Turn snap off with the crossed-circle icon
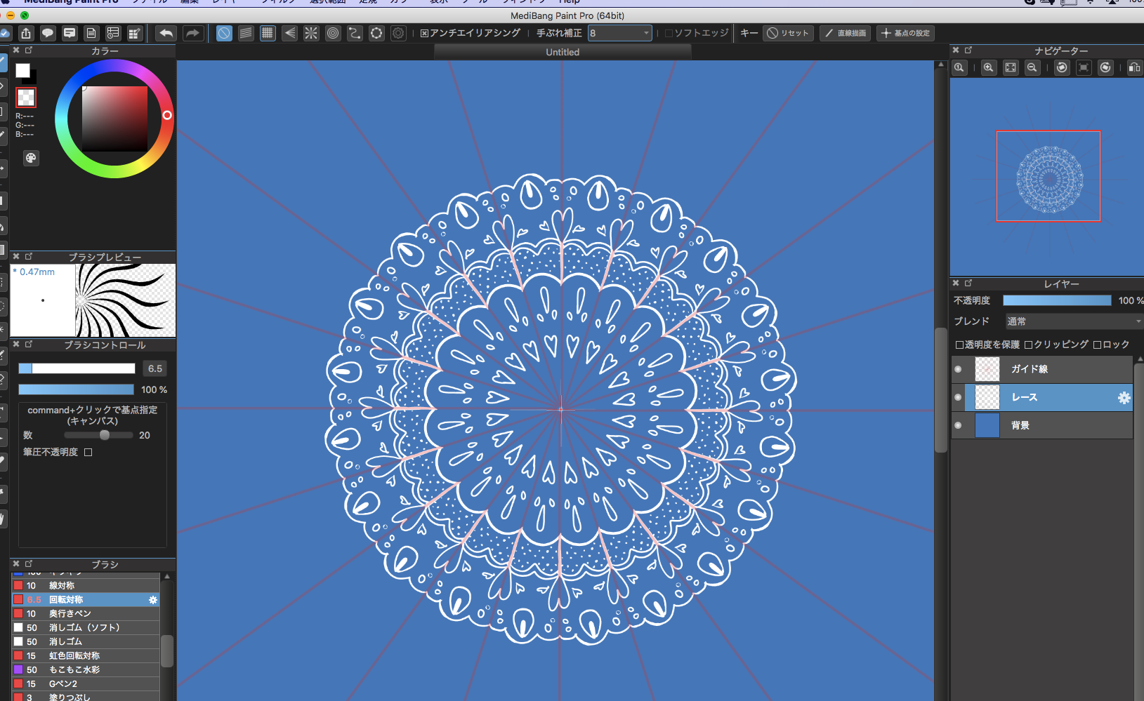The image size is (1144, 701). [x=224, y=33]
